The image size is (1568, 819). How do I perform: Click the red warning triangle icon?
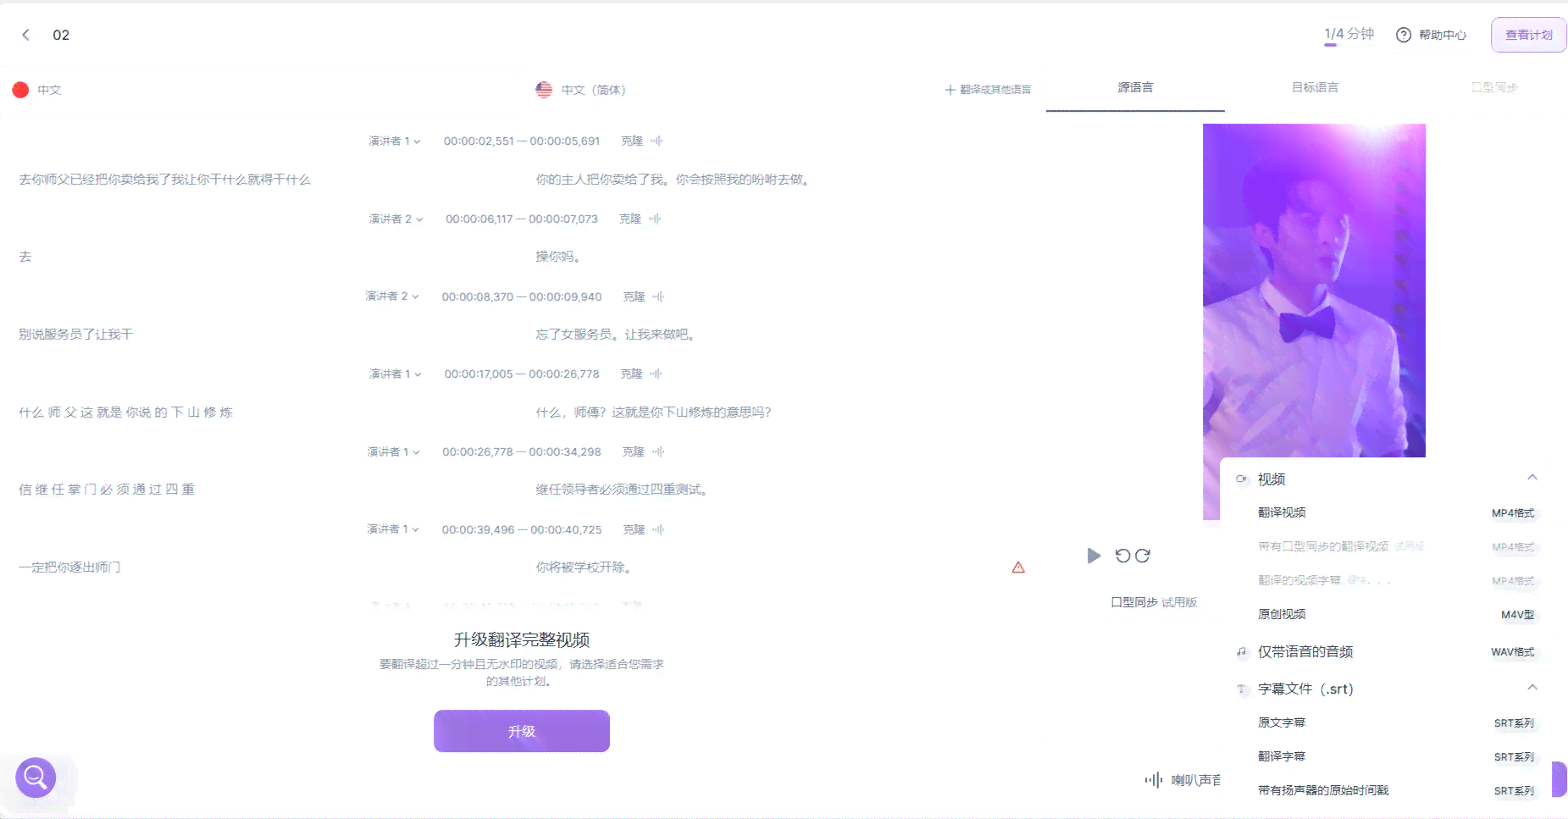tap(1018, 567)
